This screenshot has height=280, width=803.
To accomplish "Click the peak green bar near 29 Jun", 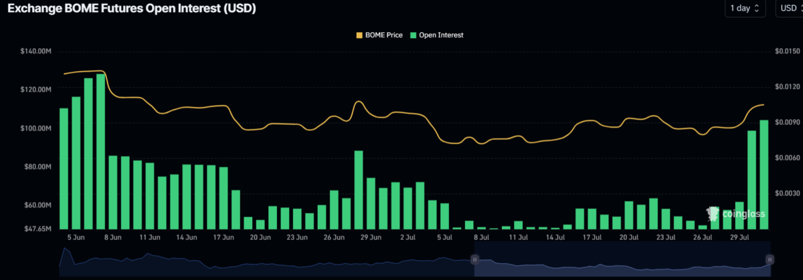I will 359,190.
